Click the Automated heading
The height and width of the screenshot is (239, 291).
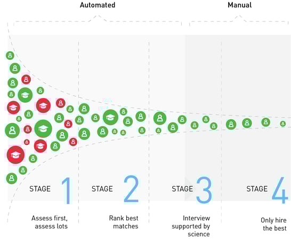(98, 5)
